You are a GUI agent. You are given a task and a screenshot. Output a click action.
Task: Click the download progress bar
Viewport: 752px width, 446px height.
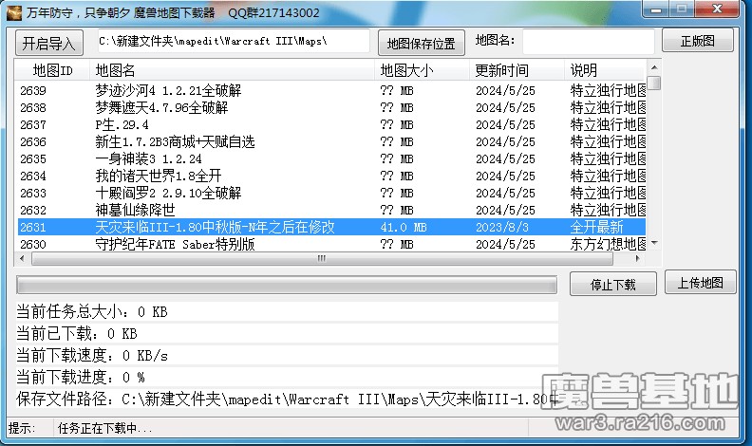pos(287,285)
